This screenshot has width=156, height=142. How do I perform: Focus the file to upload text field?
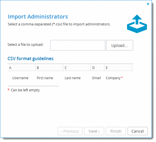78,45
